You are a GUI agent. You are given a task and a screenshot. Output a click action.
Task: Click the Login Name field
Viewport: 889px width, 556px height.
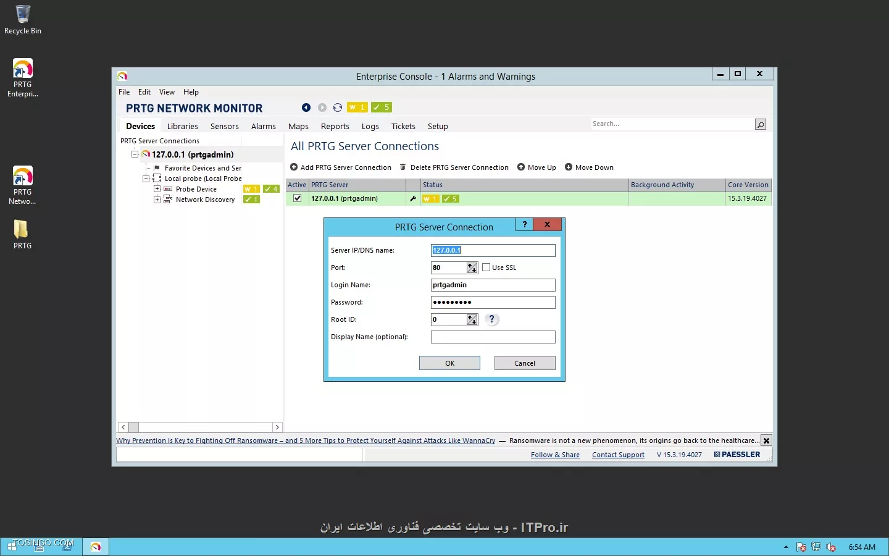click(x=493, y=285)
